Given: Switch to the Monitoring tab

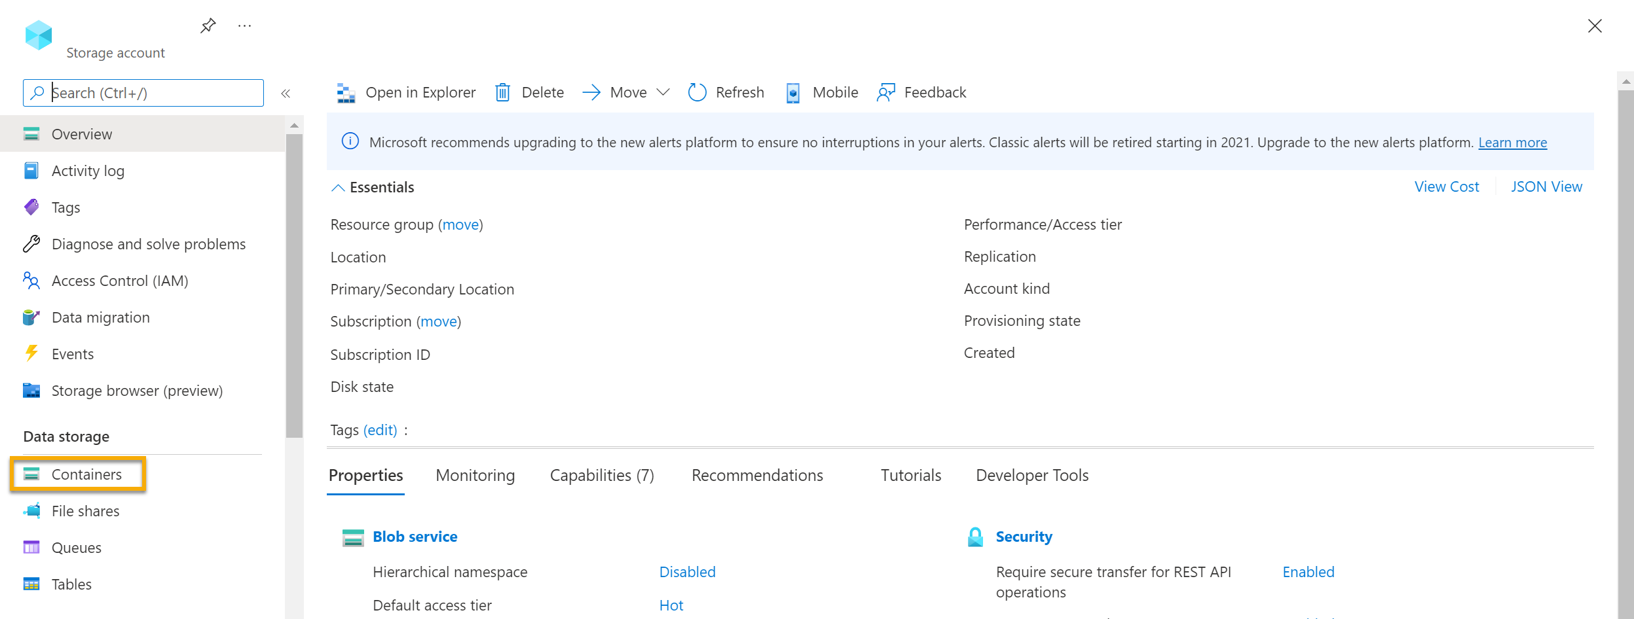Looking at the screenshot, I should [x=475, y=475].
